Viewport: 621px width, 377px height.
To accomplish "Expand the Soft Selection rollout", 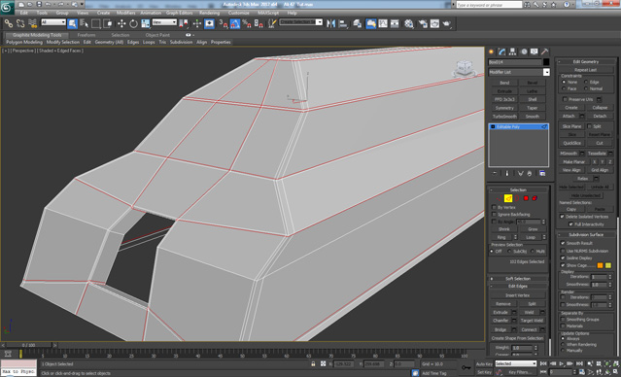I will (518, 279).
